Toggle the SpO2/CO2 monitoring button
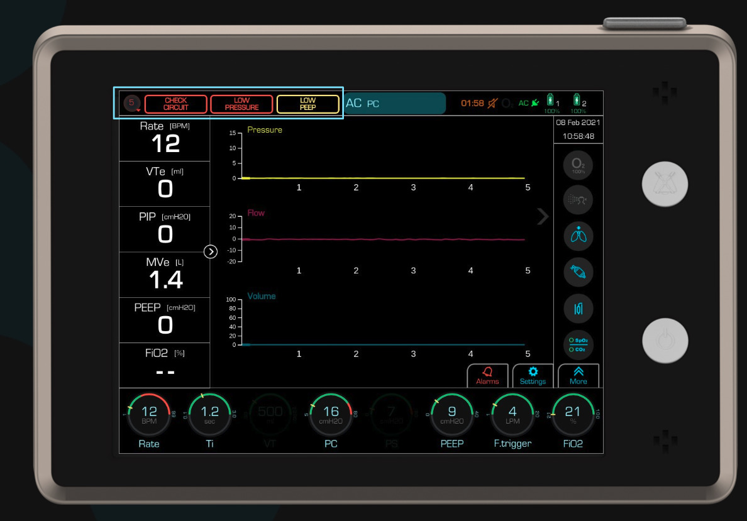Screen dimensions: 747x521 [578, 344]
